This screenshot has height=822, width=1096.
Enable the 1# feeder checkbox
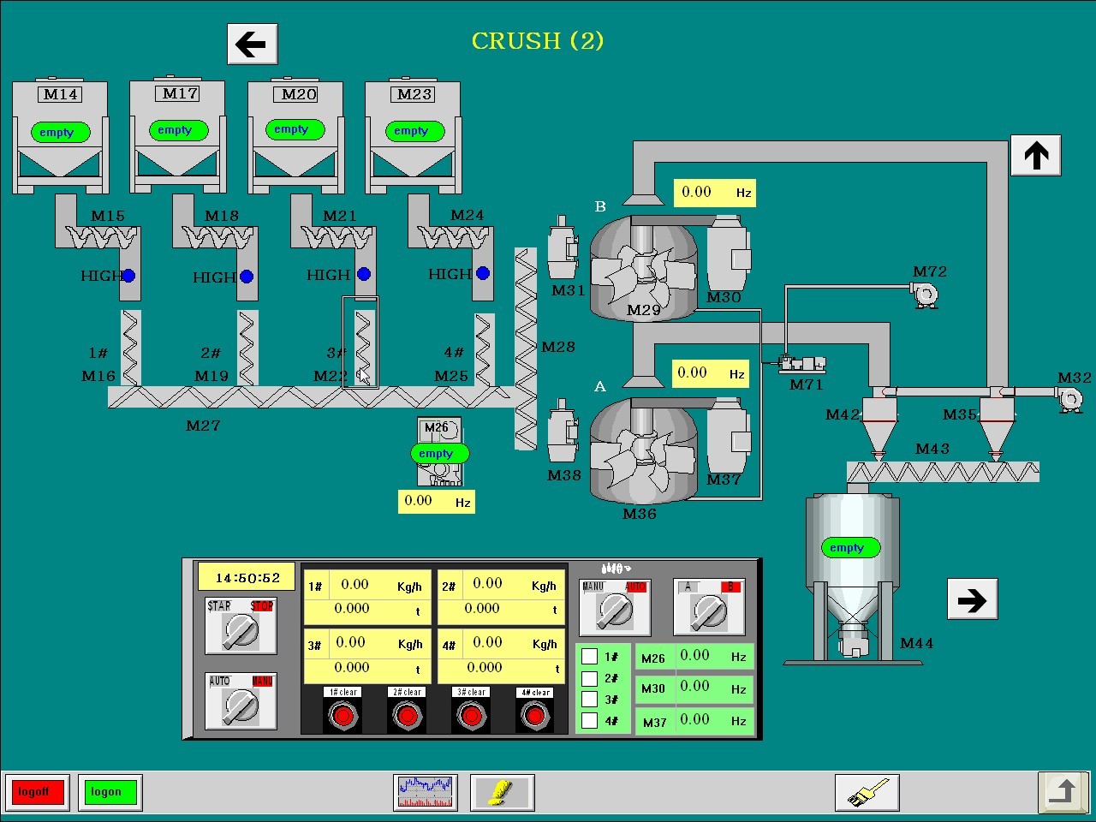coord(589,657)
